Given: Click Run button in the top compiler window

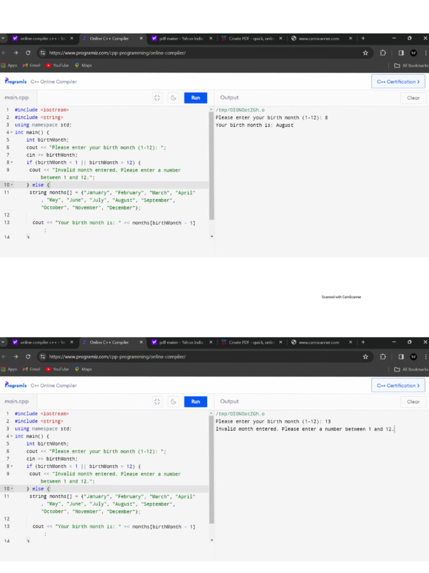Looking at the screenshot, I should click(x=196, y=98).
